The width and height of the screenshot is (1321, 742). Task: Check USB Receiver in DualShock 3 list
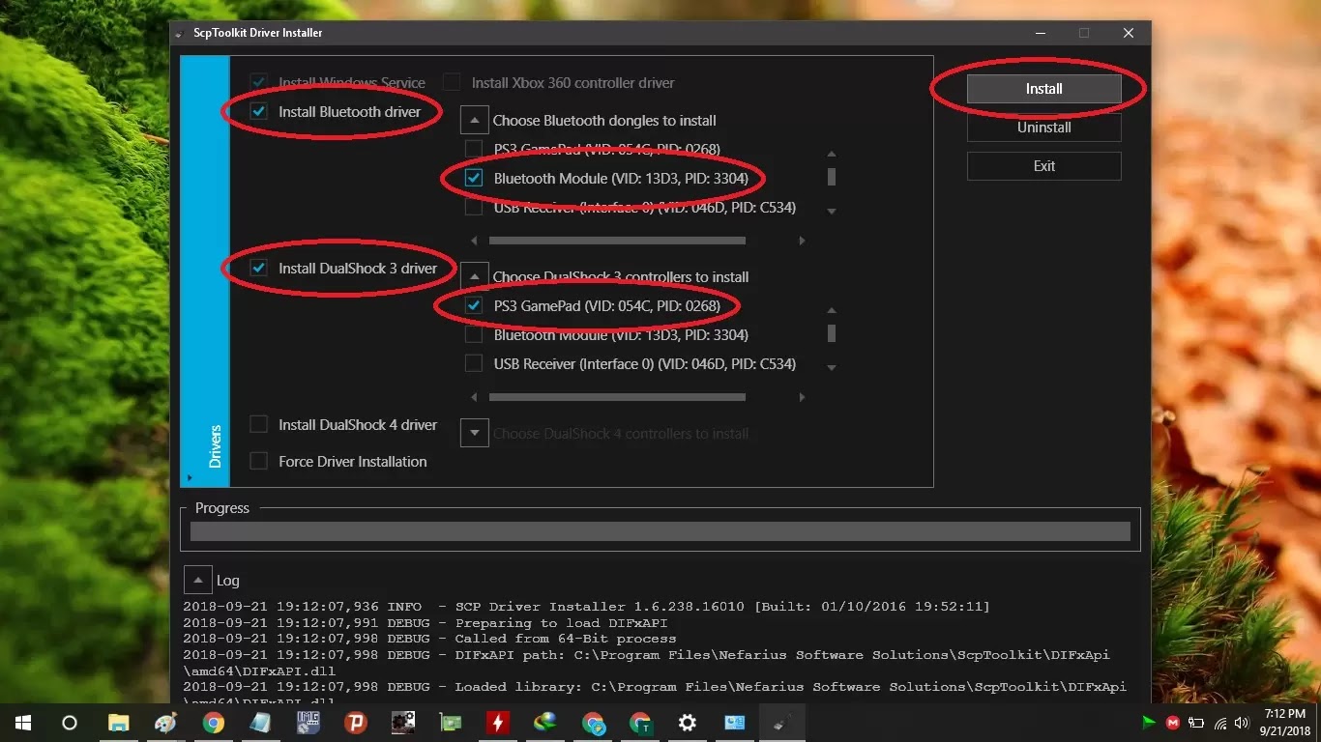pyautogui.click(x=474, y=363)
